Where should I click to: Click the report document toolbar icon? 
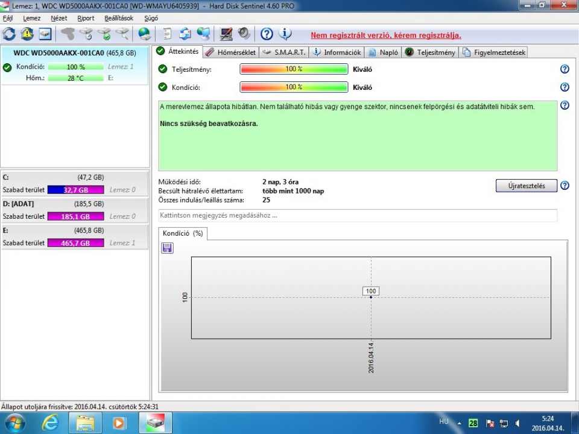167,34
